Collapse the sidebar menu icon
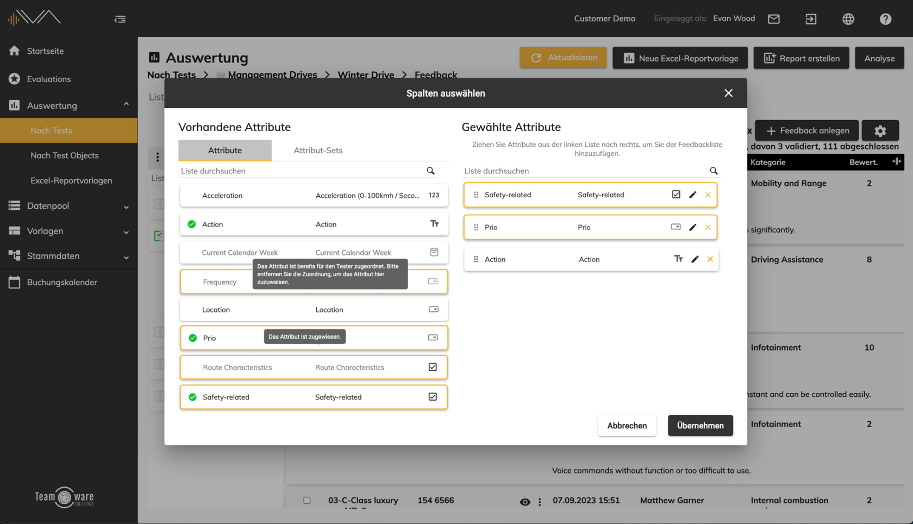This screenshot has width=913, height=524. click(120, 19)
